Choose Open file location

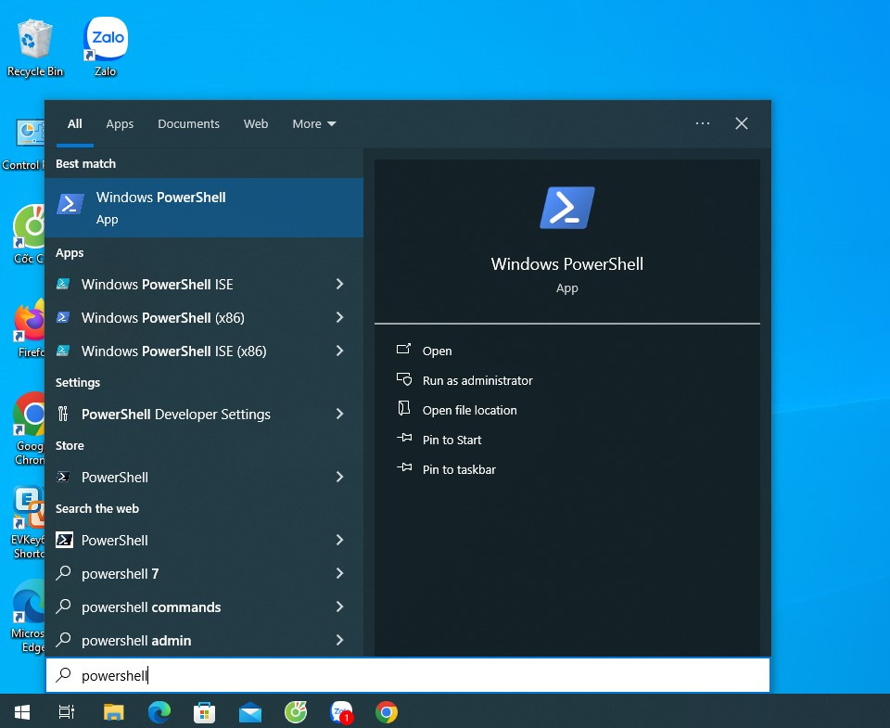click(x=469, y=410)
